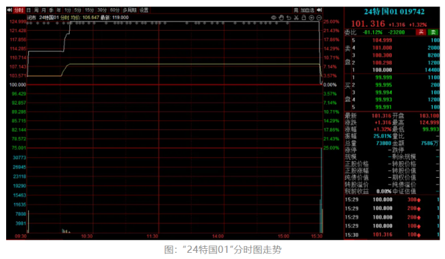445x259 pixels.
Task: Open the 多周期 multi-period view
Action: pos(129,10)
